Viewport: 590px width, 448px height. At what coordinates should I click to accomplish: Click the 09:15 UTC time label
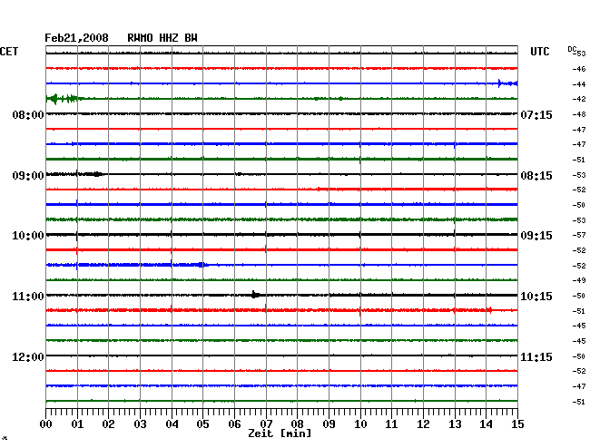pos(536,236)
